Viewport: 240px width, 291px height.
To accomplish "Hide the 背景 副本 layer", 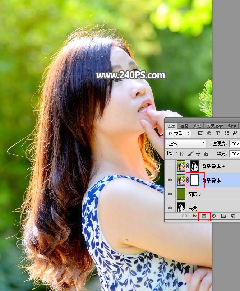I will click(170, 180).
